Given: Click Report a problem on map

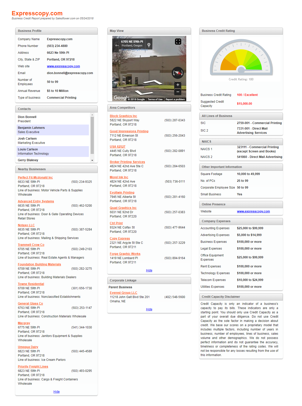Looking at the screenshot, I should [x=175, y=99].
